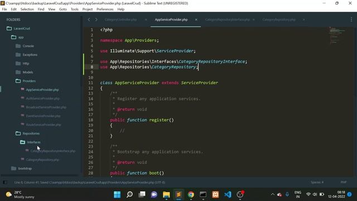Show hidden system tray icons

point(273,194)
